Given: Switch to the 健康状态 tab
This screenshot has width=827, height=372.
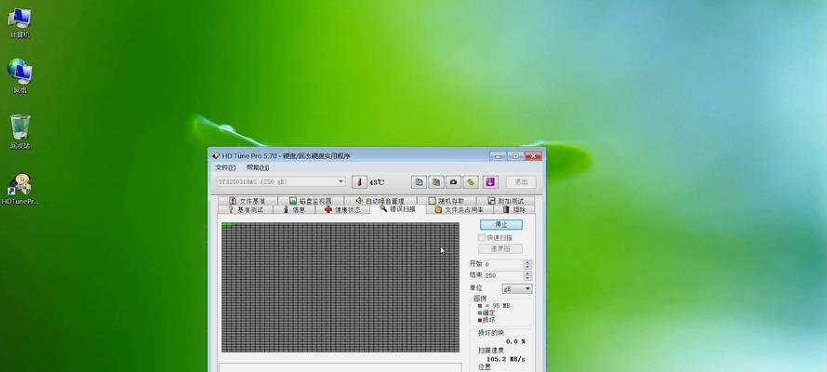Looking at the screenshot, I should (343, 209).
